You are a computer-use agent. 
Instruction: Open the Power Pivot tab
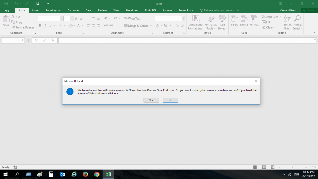(186, 10)
